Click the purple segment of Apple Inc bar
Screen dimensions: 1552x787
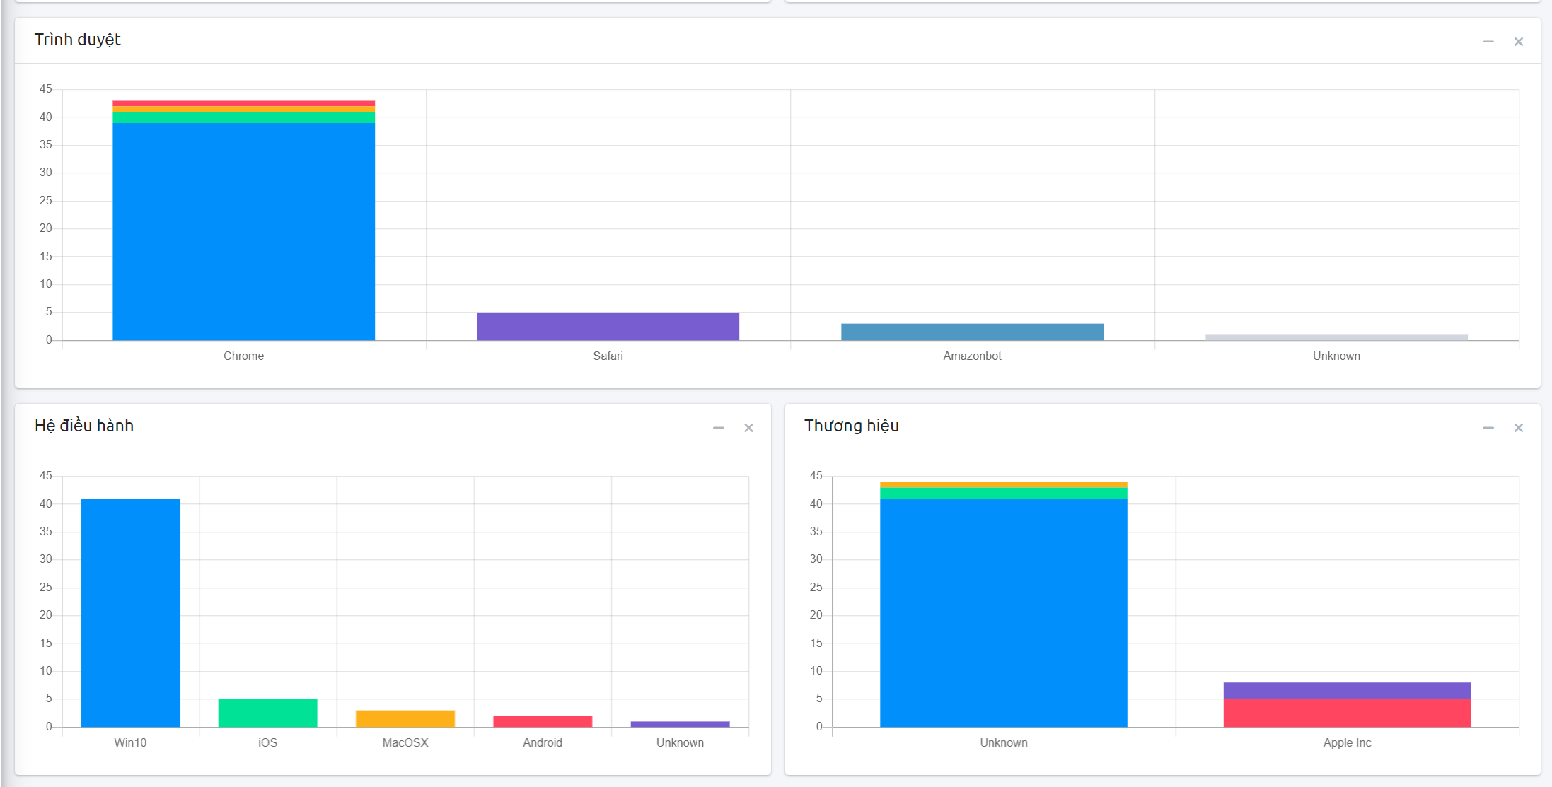[1347, 691]
